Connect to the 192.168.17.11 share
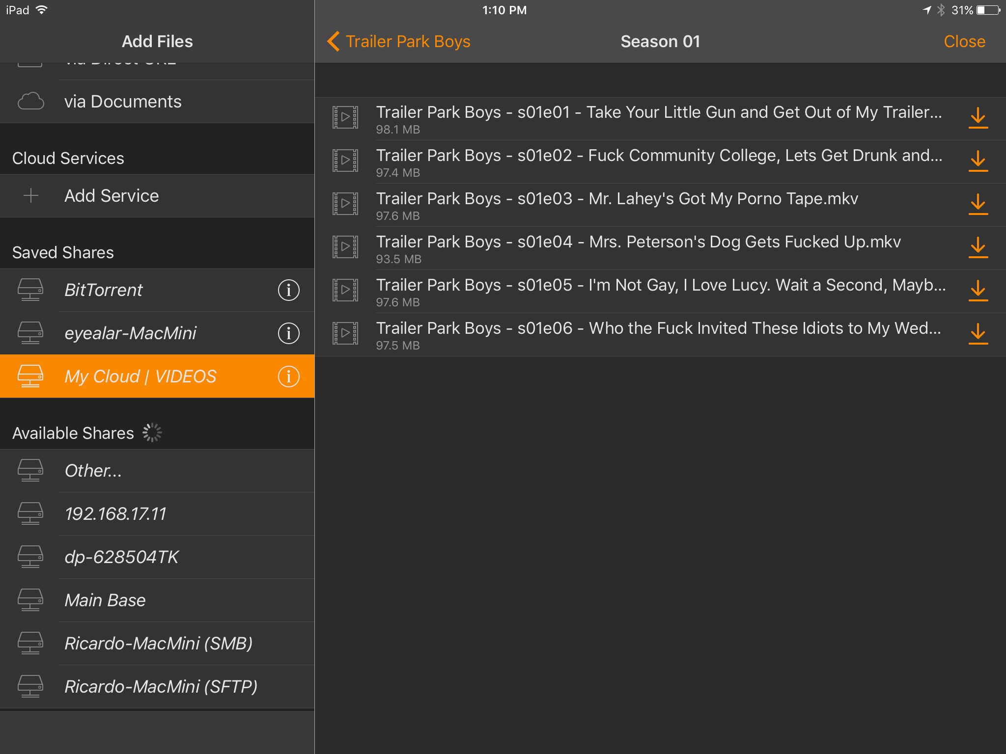The width and height of the screenshot is (1006, 754). click(x=115, y=514)
